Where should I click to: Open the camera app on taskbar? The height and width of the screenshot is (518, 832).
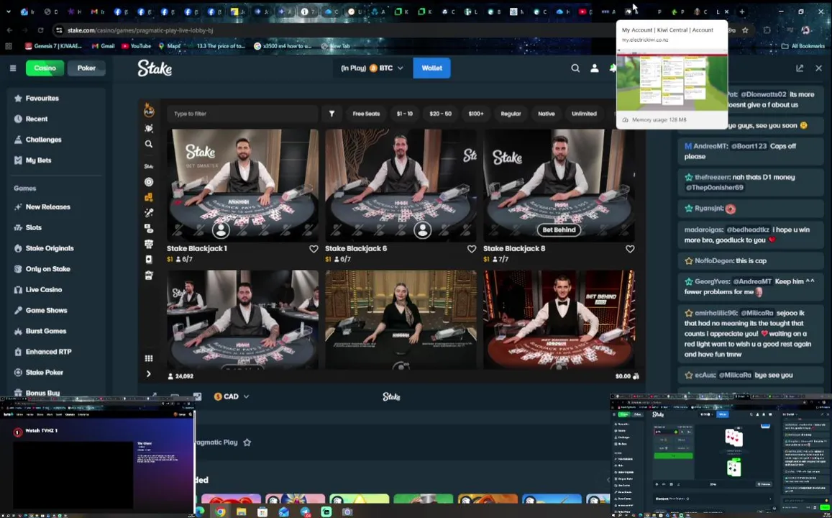pos(347,512)
